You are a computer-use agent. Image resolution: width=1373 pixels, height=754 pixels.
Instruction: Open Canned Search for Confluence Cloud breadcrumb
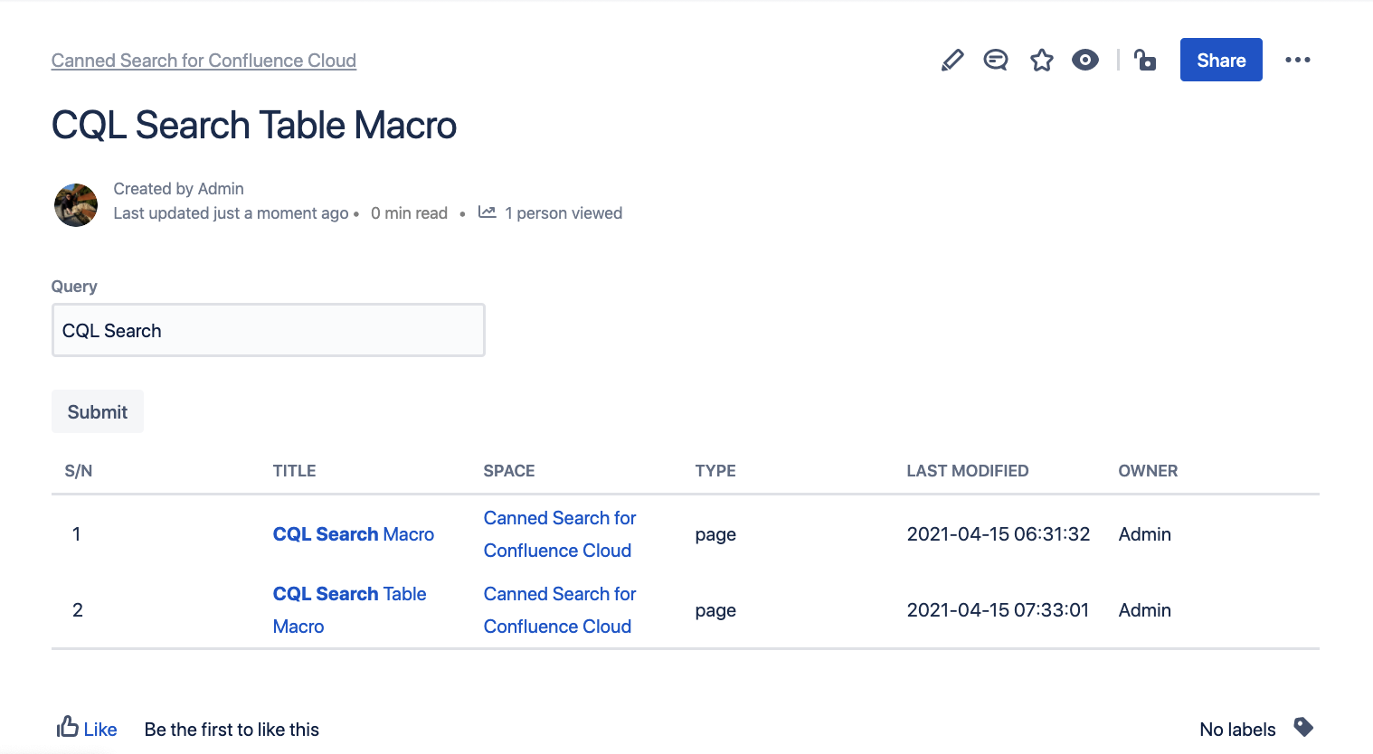(204, 61)
